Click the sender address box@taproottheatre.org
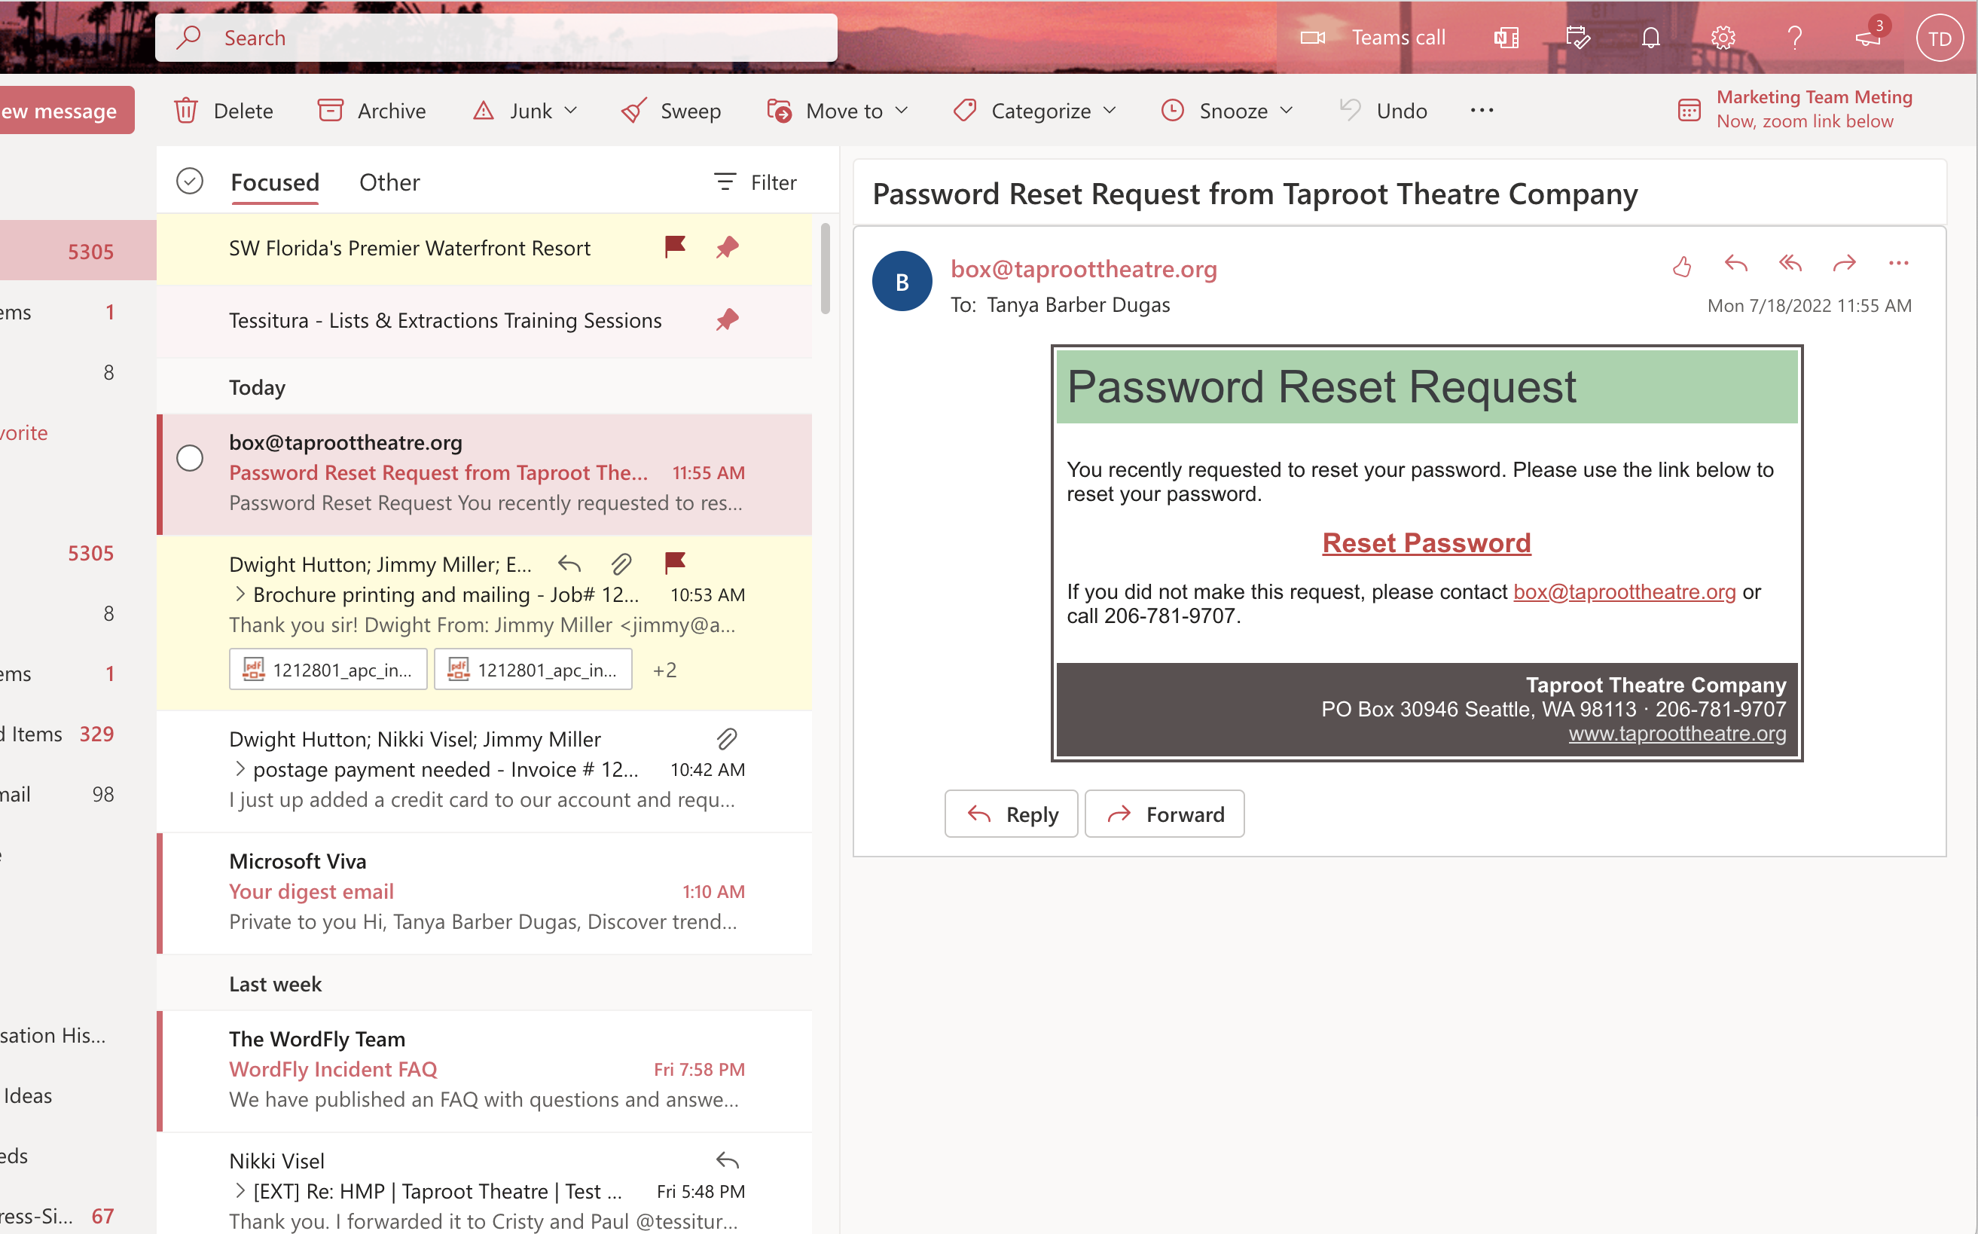Screen dimensions: 1978x1234 point(1084,268)
